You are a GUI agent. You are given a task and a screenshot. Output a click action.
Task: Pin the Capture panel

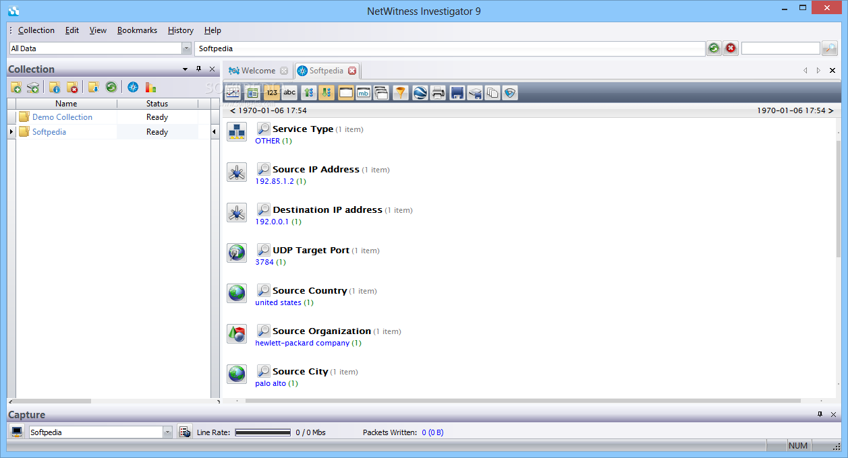click(x=820, y=414)
